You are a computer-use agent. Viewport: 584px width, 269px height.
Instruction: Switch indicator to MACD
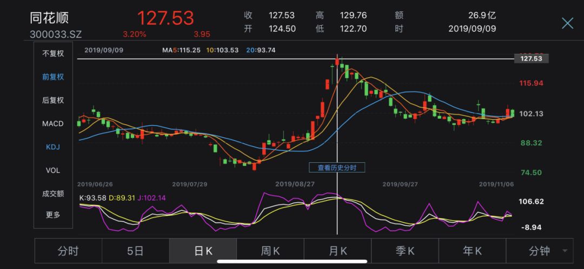[53, 124]
